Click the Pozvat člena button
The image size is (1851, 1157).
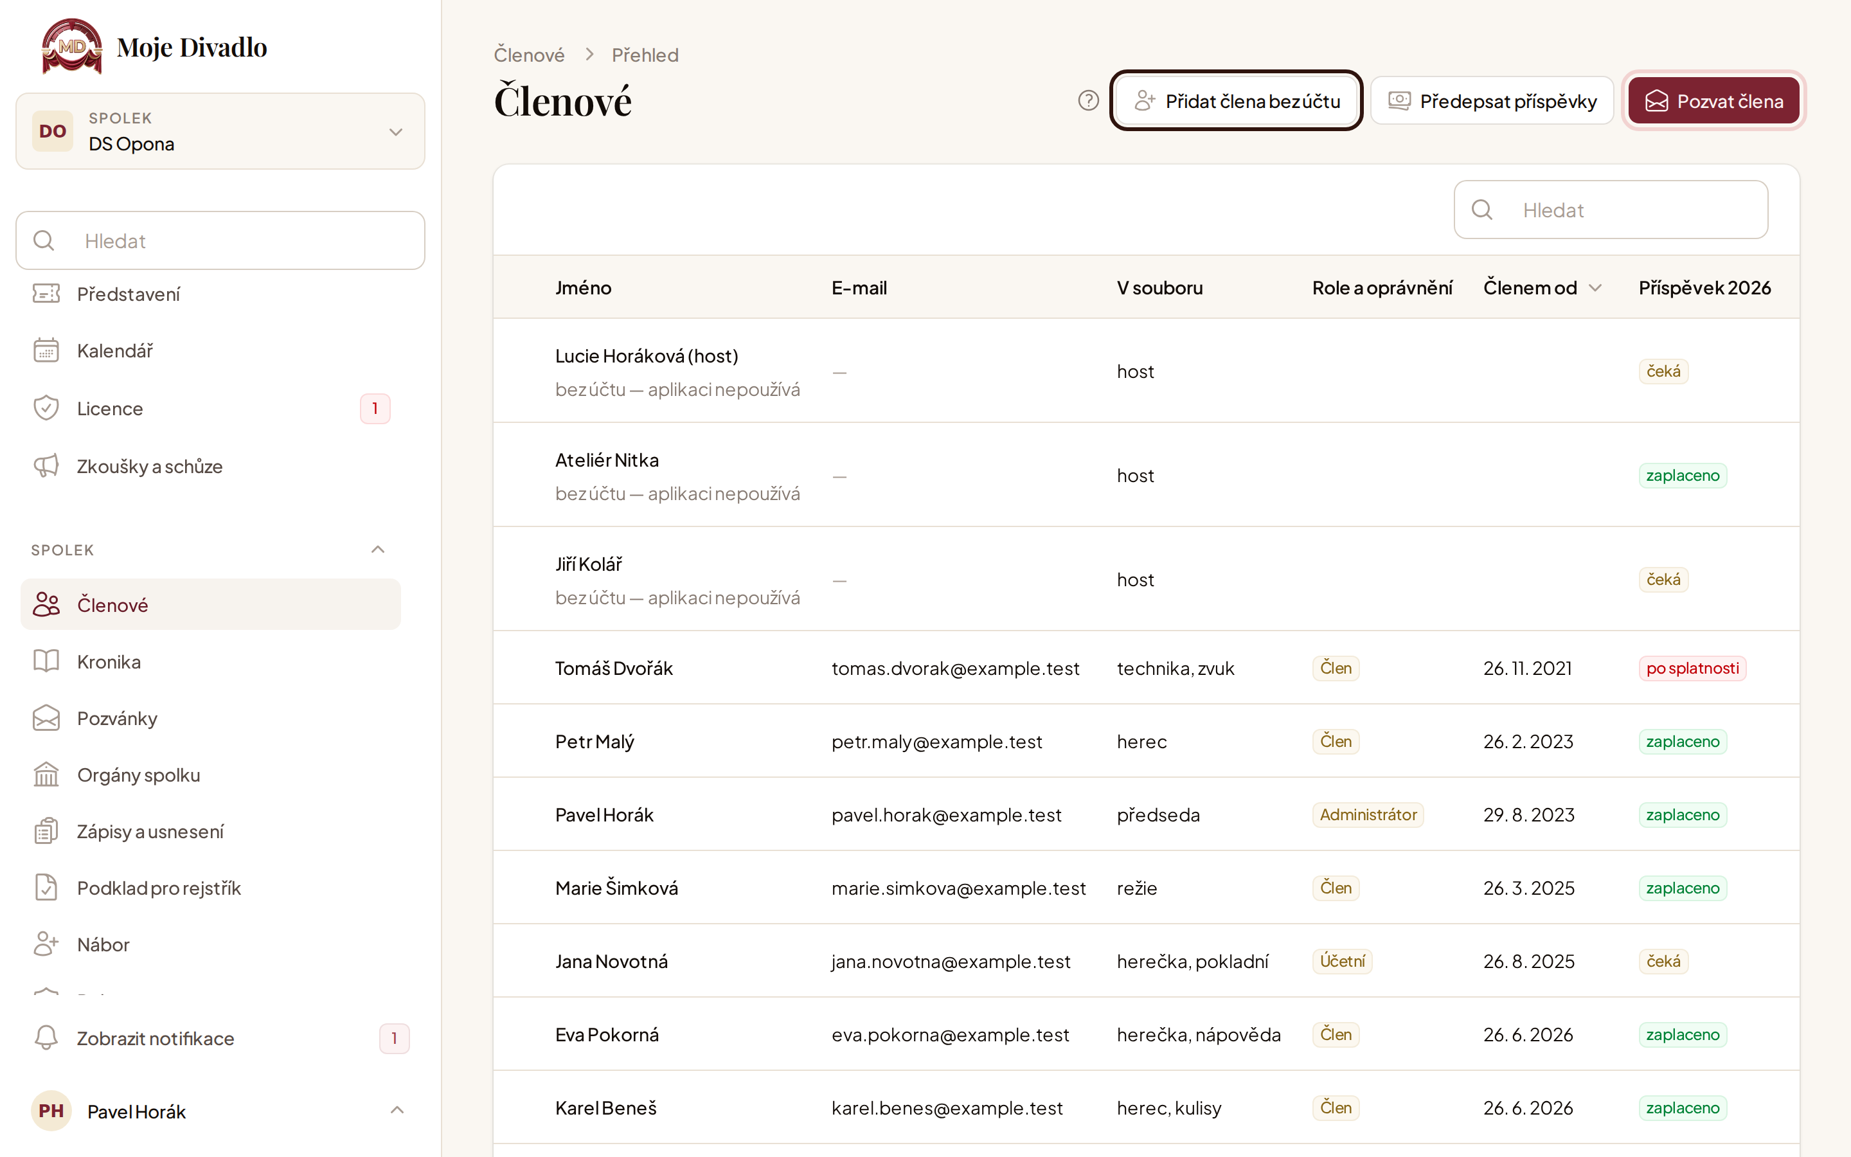click(1713, 100)
